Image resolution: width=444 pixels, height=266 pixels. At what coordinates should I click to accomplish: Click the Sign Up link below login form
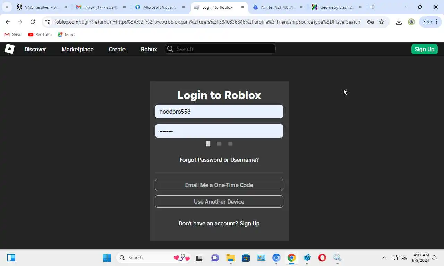(249, 223)
